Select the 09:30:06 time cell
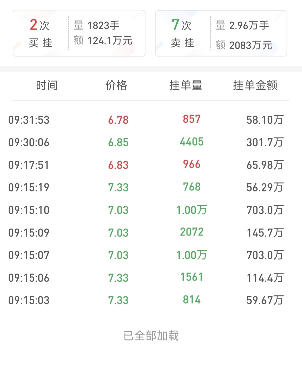 pyautogui.click(x=29, y=143)
